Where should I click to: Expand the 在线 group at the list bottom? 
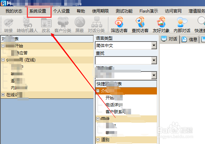pyautogui.click(x=3, y=95)
